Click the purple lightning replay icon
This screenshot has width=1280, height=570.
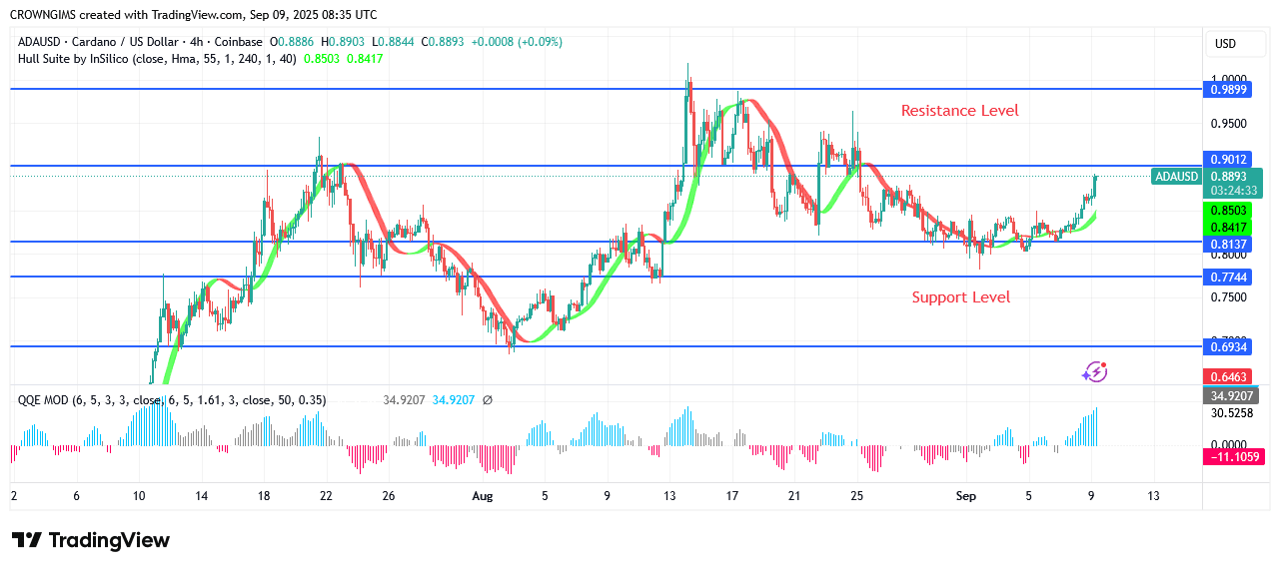(1095, 372)
